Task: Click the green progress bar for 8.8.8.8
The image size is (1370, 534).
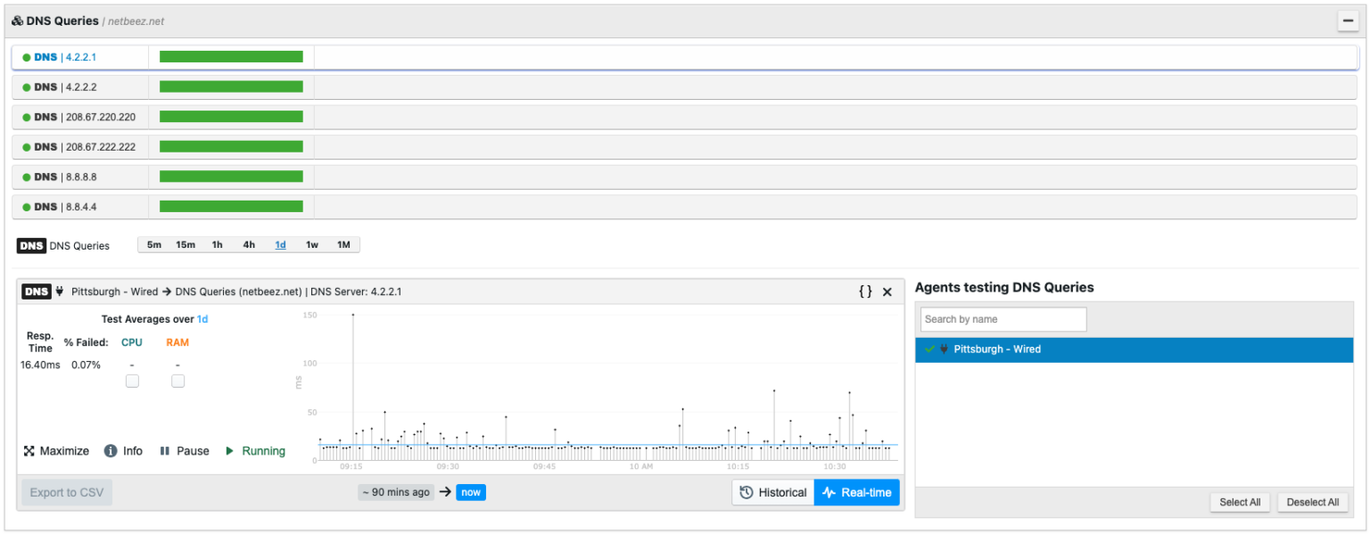Action: (x=230, y=176)
